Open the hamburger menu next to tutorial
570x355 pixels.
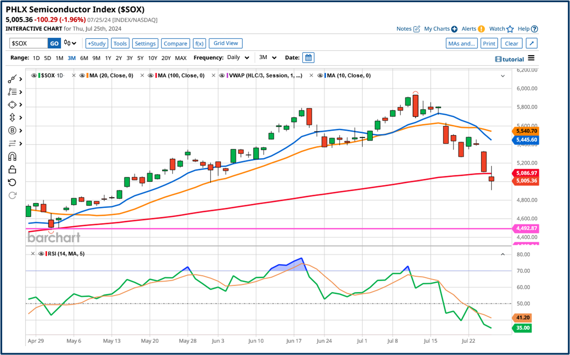tap(531, 58)
